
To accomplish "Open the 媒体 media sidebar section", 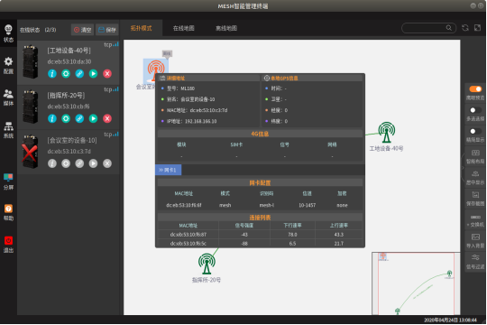I will (8, 97).
